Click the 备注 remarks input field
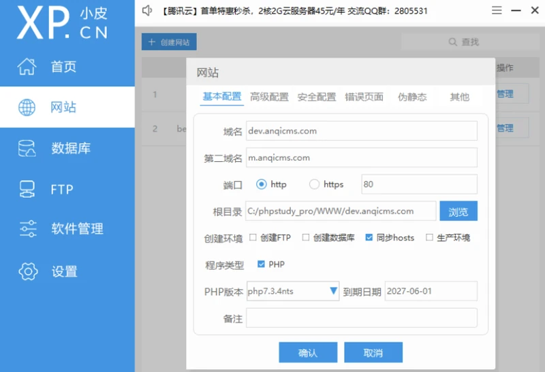This screenshot has width=545, height=372. 361,318
